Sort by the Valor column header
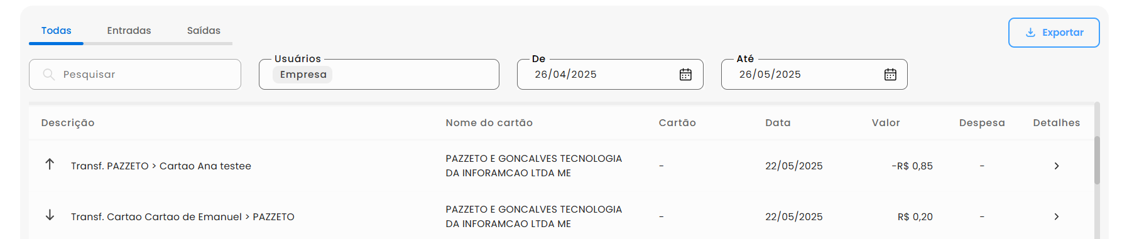Image resolution: width=1122 pixels, height=239 pixels. [x=886, y=123]
